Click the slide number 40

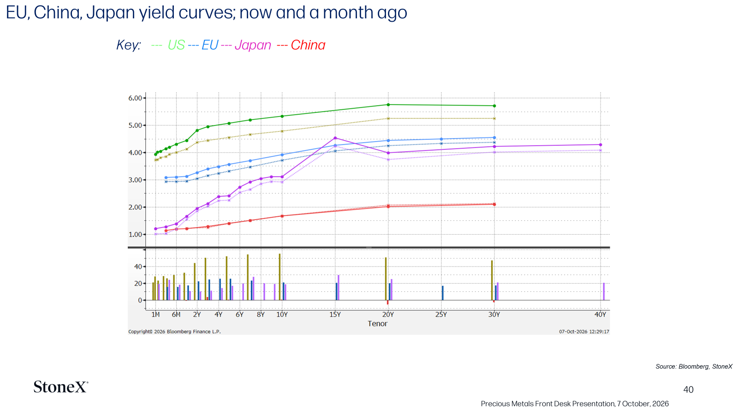(688, 390)
